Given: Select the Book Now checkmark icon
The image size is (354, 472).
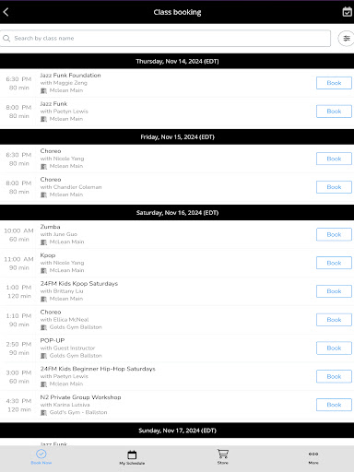Looking at the screenshot, I should point(41,454).
